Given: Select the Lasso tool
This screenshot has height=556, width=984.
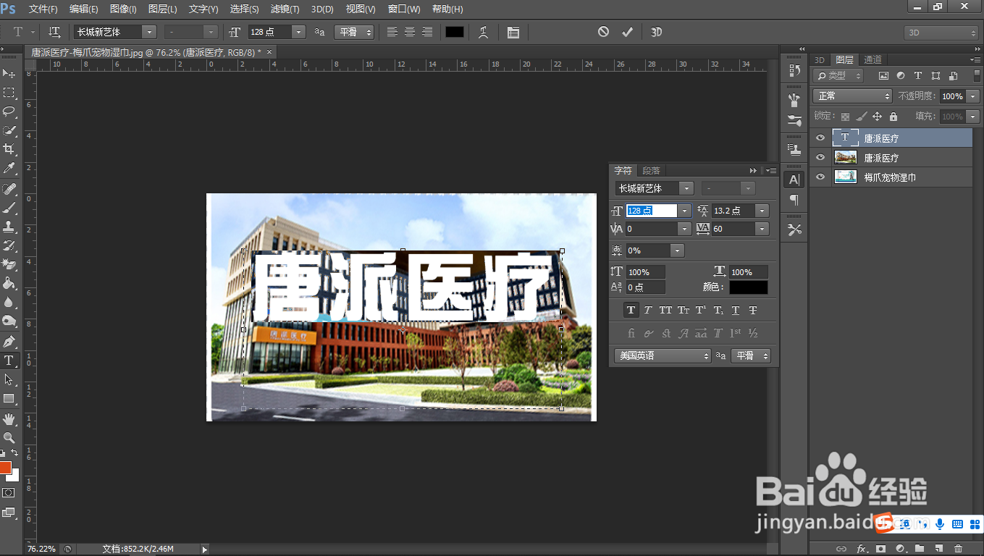Looking at the screenshot, I should pos(9,111).
